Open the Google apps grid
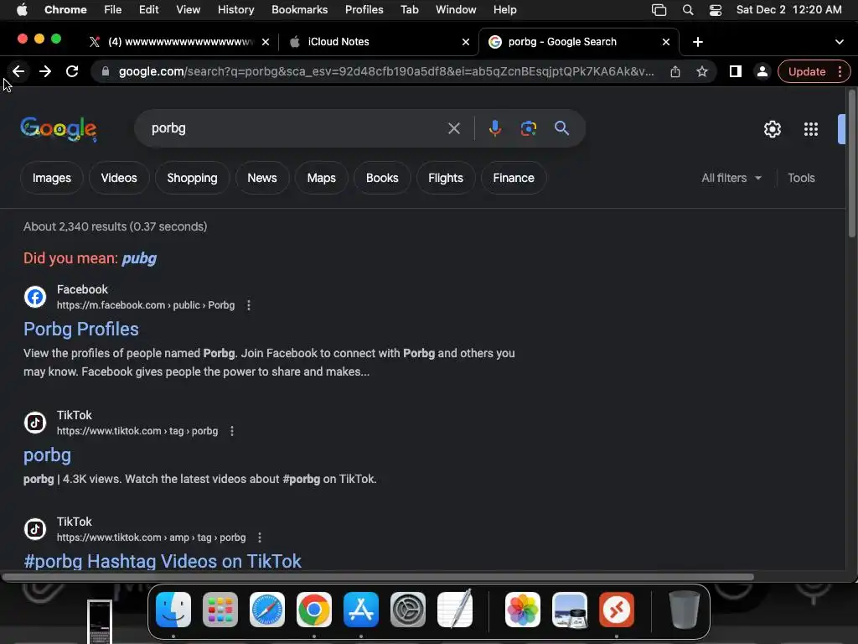Viewport: 858px width, 644px height. [811, 129]
